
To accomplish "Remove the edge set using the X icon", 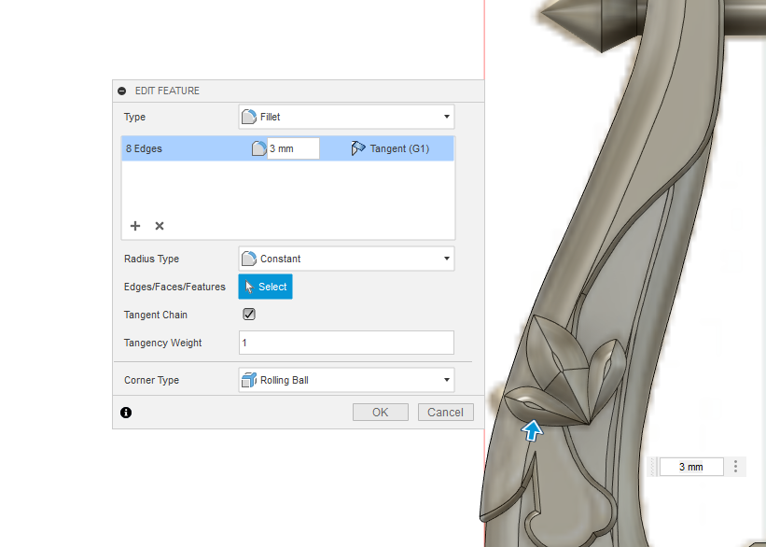I will point(159,226).
